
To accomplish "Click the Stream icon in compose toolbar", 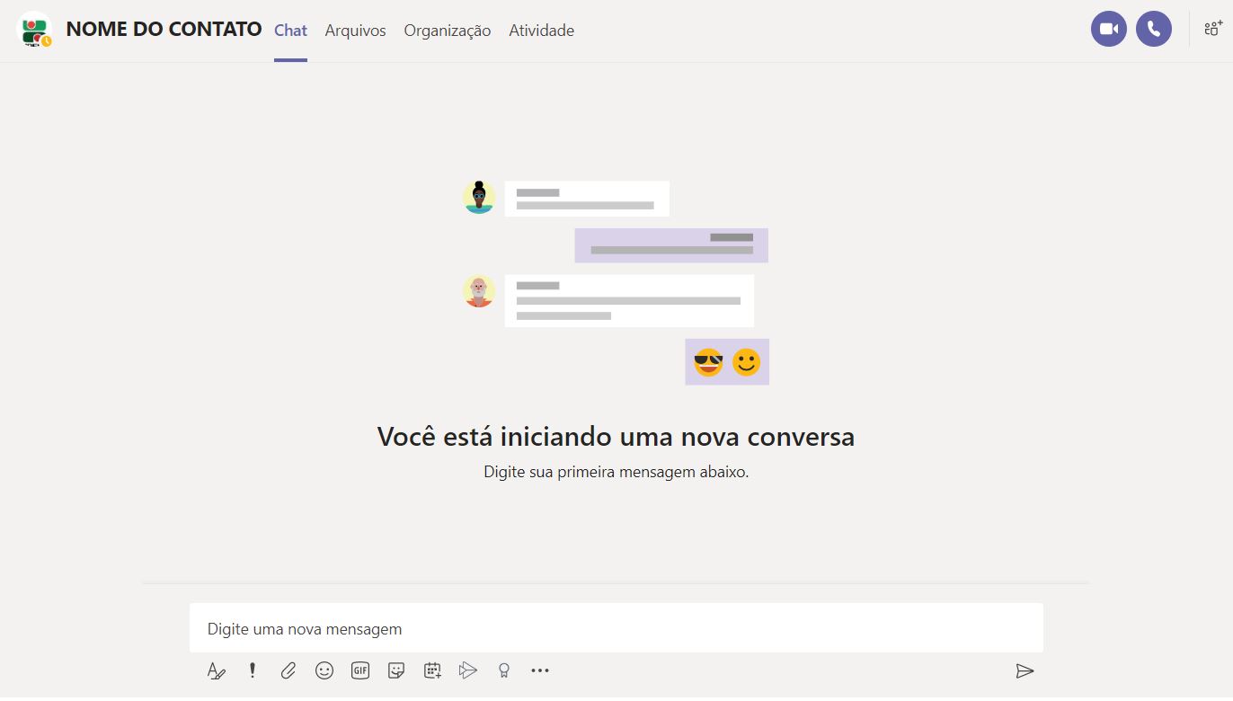I will (x=467, y=670).
